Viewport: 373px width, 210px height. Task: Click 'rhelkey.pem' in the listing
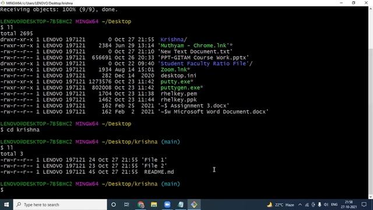179,94
